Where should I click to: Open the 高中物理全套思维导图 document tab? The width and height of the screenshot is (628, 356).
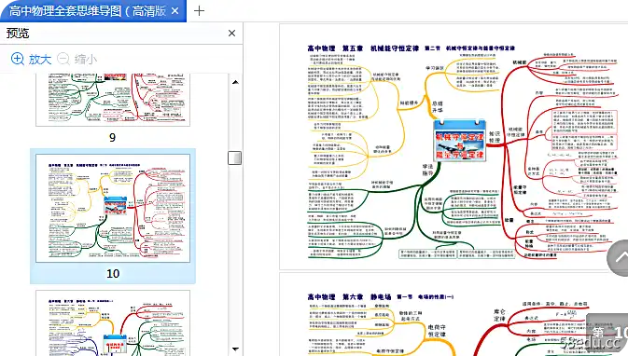coord(93,11)
